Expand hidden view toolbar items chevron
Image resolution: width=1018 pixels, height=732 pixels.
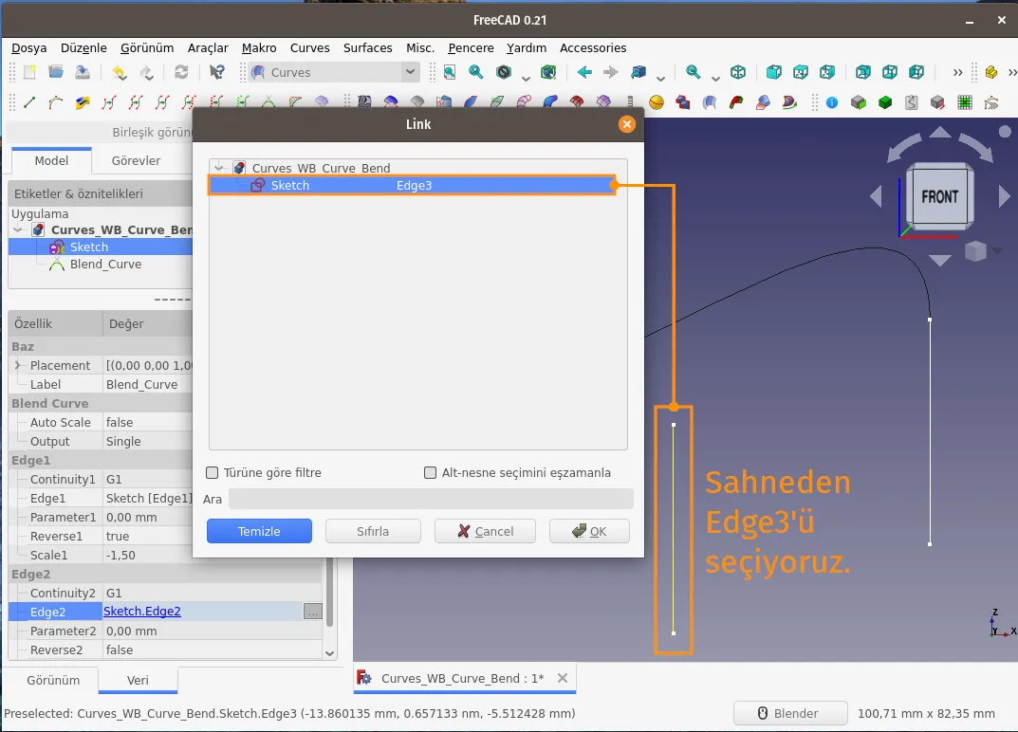pos(957,73)
